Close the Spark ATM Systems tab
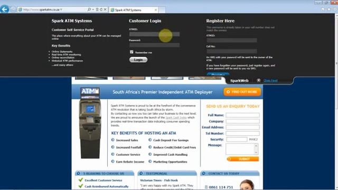The width and height of the screenshot is (338, 190). point(156,10)
